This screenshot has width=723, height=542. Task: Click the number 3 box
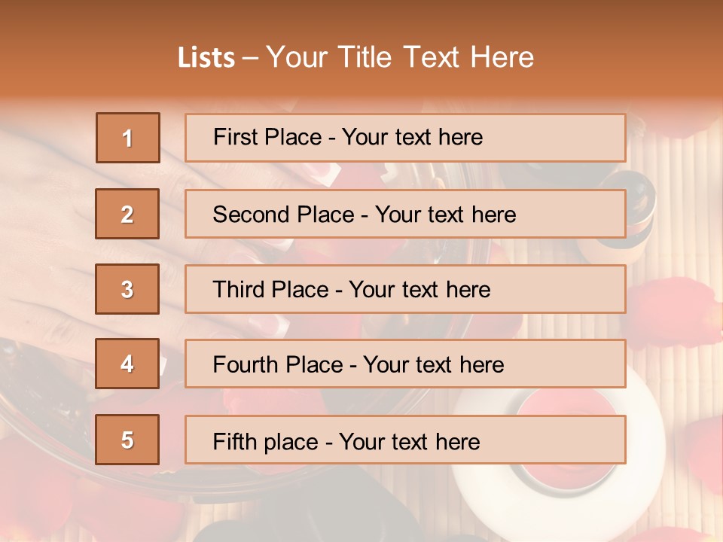tap(127, 289)
